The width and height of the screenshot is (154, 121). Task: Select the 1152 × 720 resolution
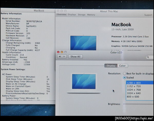coord(140,86)
